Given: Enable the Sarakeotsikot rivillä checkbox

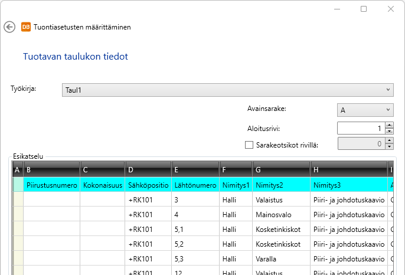Looking at the screenshot, I should (249, 144).
